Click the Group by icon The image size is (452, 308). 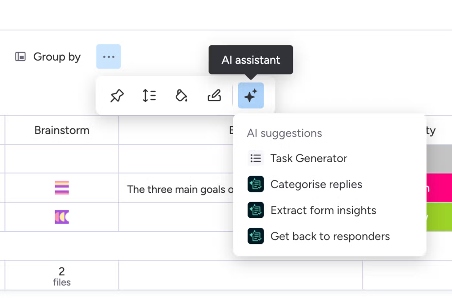pyautogui.click(x=20, y=57)
